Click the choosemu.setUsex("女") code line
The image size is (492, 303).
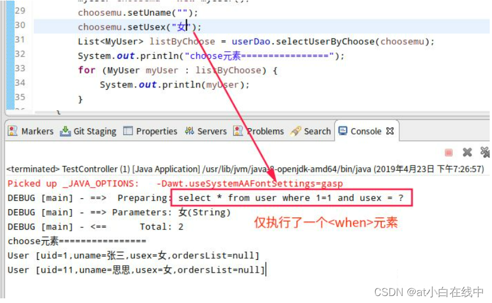[139, 27]
